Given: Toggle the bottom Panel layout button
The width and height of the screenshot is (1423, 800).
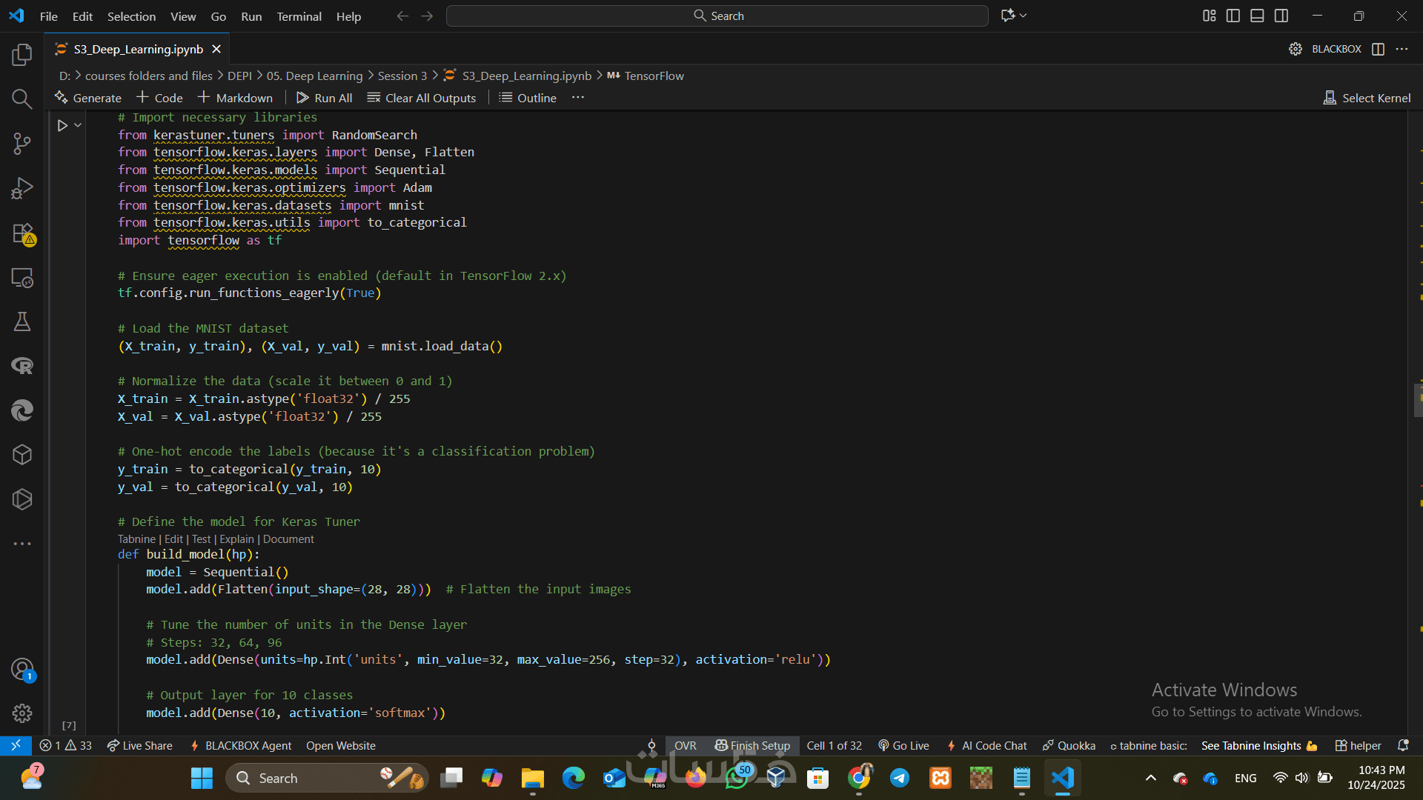Looking at the screenshot, I should (1257, 16).
